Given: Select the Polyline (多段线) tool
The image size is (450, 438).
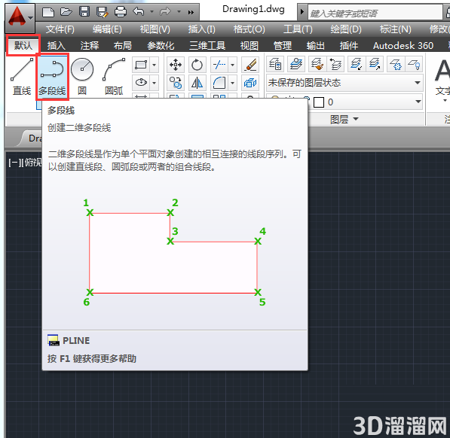Looking at the screenshot, I should 52,77.
